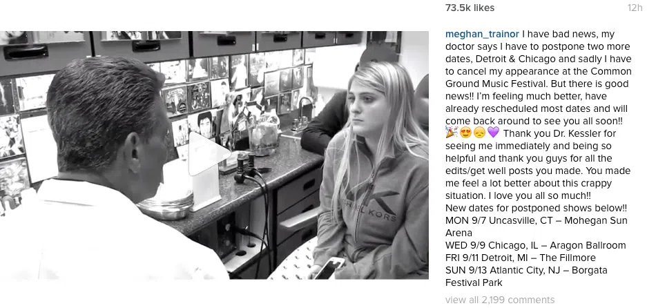Click the 73.5k likes count
The image size is (647, 308).
pos(470,8)
